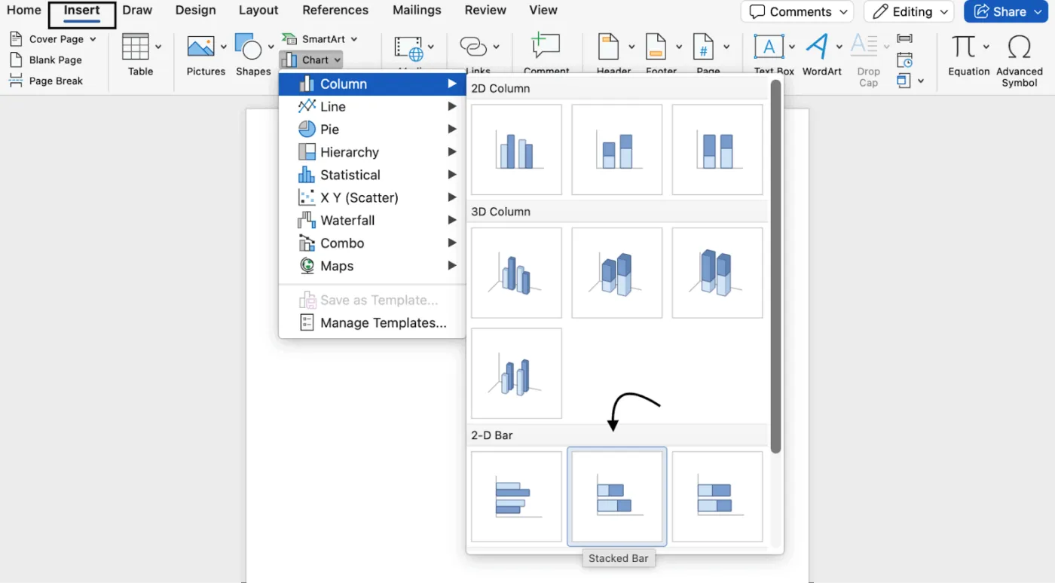Open the Review tab
The height and width of the screenshot is (583, 1055).
pyautogui.click(x=485, y=11)
